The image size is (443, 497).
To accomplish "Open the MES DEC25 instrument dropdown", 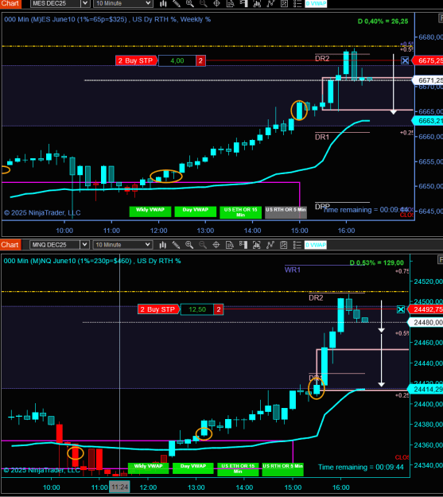I will [x=84, y=3].
